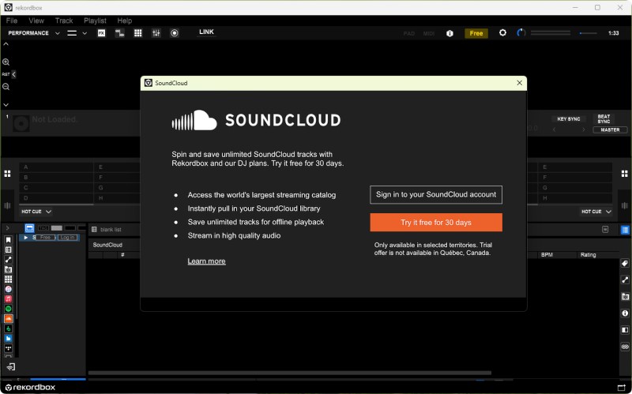
Task: Toggle the LINK button
Action: 206,32
